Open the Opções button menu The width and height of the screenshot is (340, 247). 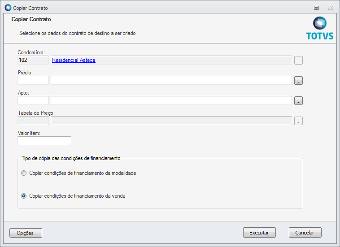coord(26,233)
